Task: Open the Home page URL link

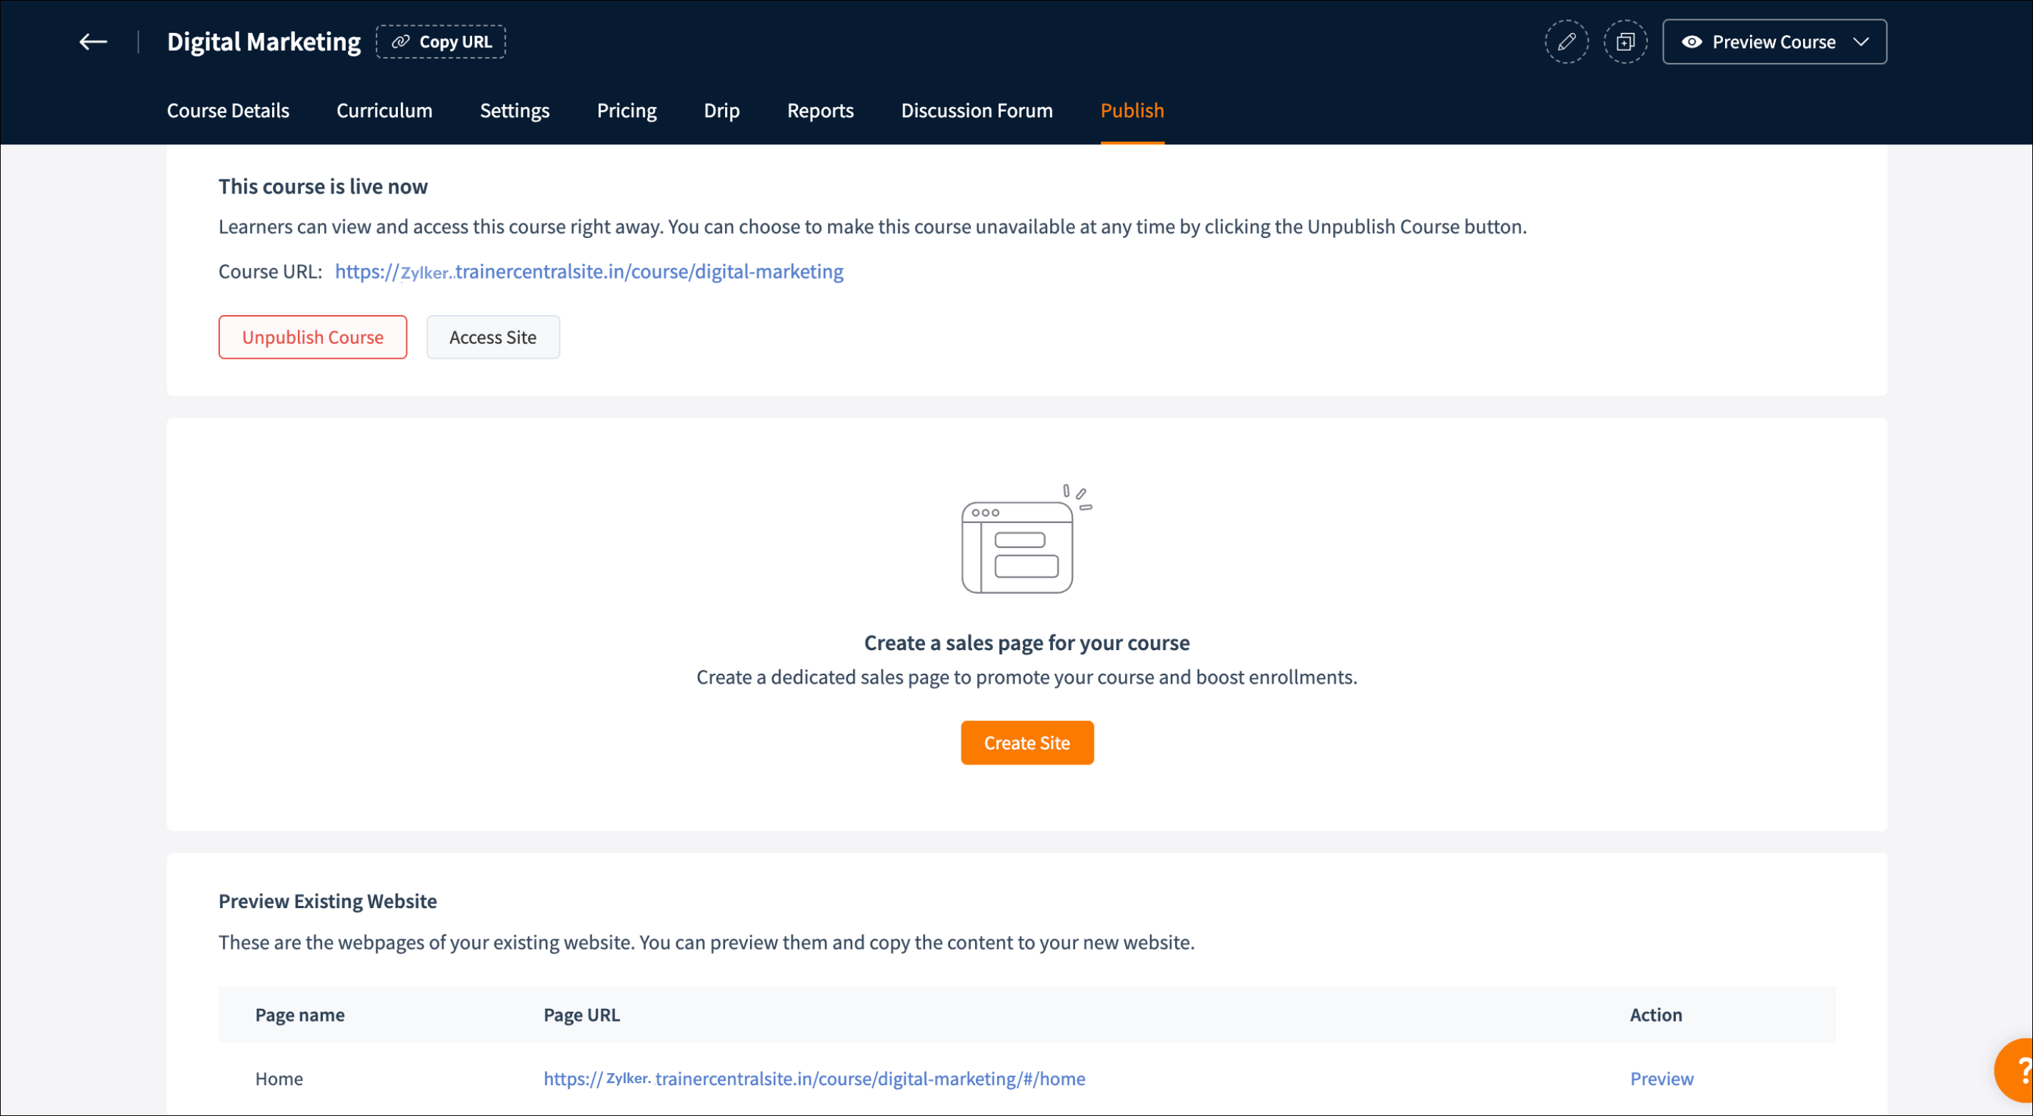Action: click(x=814, y=1079)
